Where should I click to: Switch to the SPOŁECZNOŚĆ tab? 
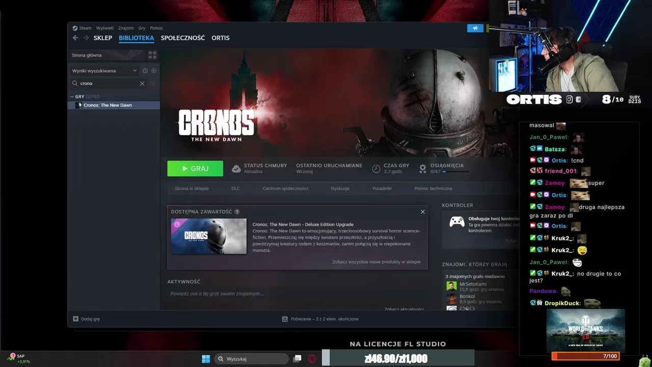pyautogui.click(x=183, y=38)
